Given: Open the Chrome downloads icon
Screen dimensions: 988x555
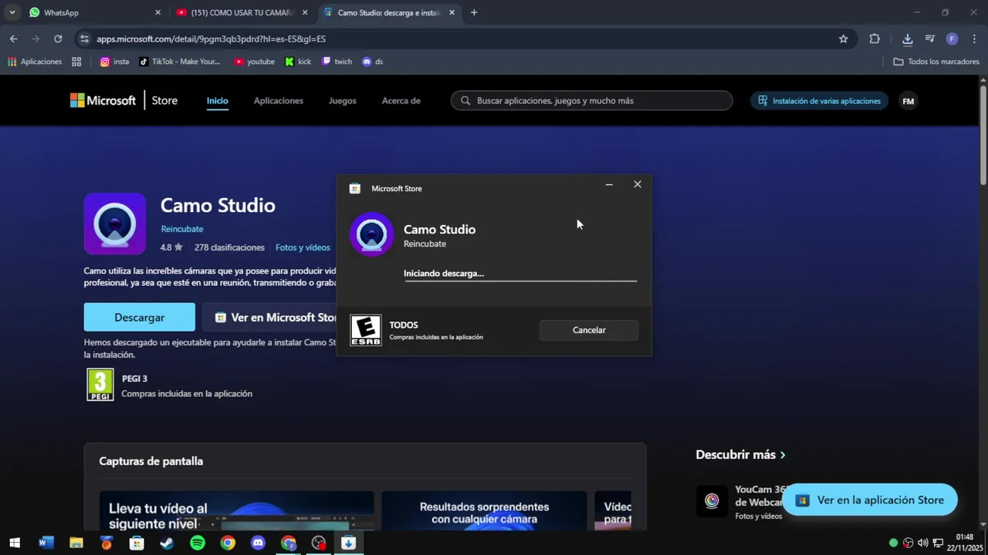Looking at the screenshot, I should [908, 39].
